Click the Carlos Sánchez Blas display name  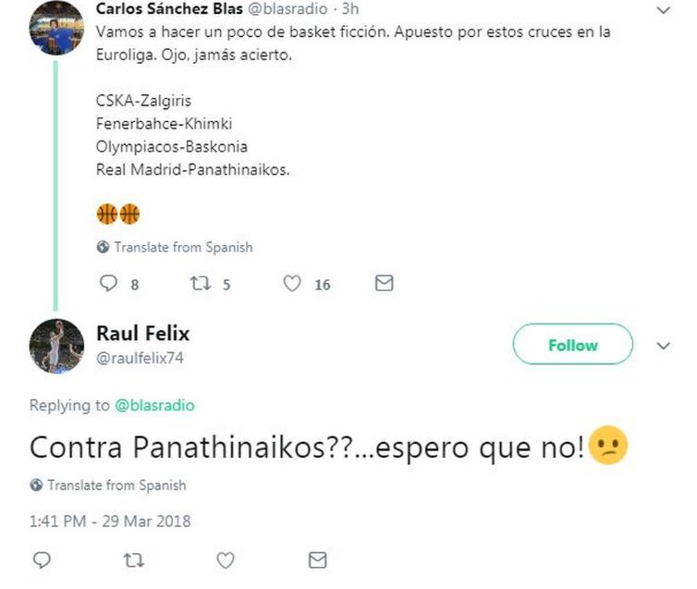click(x=169, y=8)
